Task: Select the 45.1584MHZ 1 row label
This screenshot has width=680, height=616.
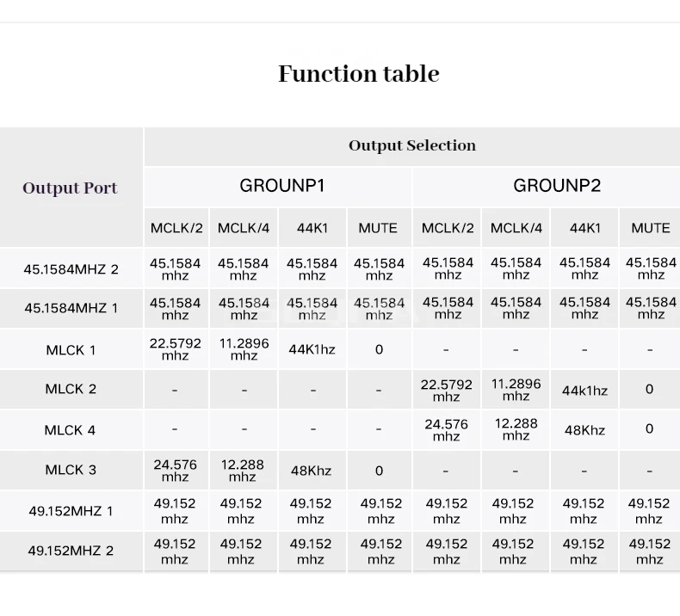Action: [x=71, y=308]
